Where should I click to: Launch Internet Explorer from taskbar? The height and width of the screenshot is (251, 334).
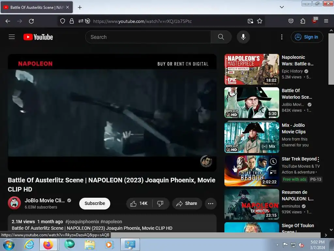coord(29,244)
